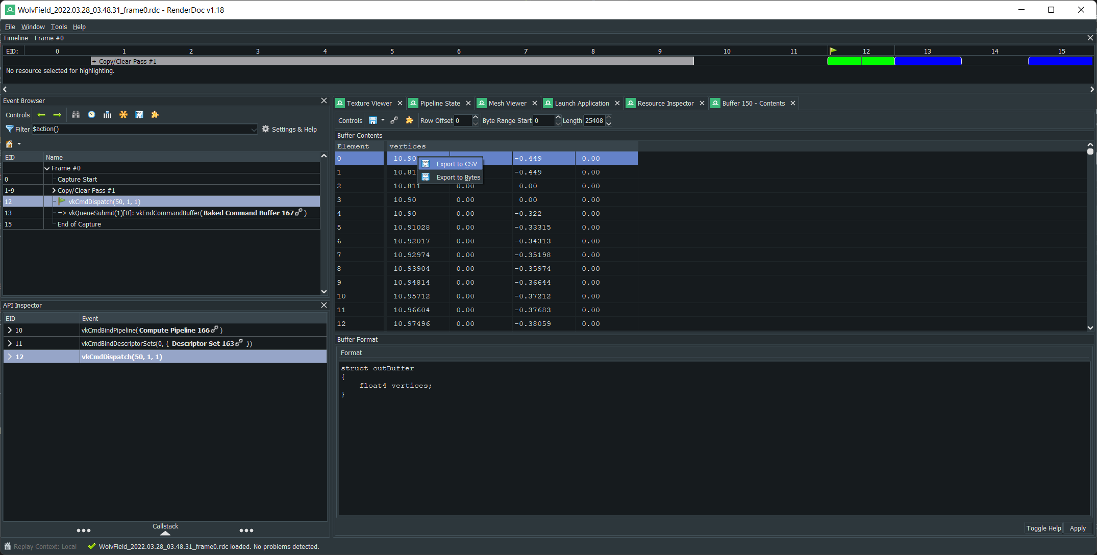The width and height of the screenshot is (1097, 555).
Task: Click the column chart icon in Event Browser
Action: point(107,115)
